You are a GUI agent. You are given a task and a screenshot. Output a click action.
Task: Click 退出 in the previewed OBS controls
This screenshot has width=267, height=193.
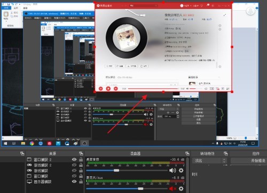pos(199,123)
